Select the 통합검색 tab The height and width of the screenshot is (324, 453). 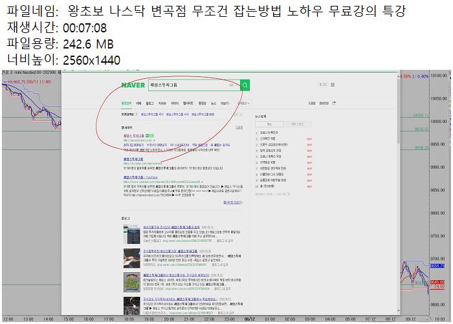pos(126,103)
